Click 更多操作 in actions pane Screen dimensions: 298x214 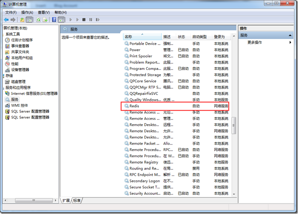click(x=254, y=42)
